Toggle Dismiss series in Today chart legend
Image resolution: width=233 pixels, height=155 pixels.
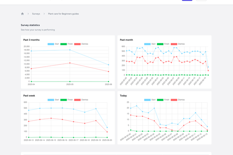pyautogui.click(x=178, y=100)
